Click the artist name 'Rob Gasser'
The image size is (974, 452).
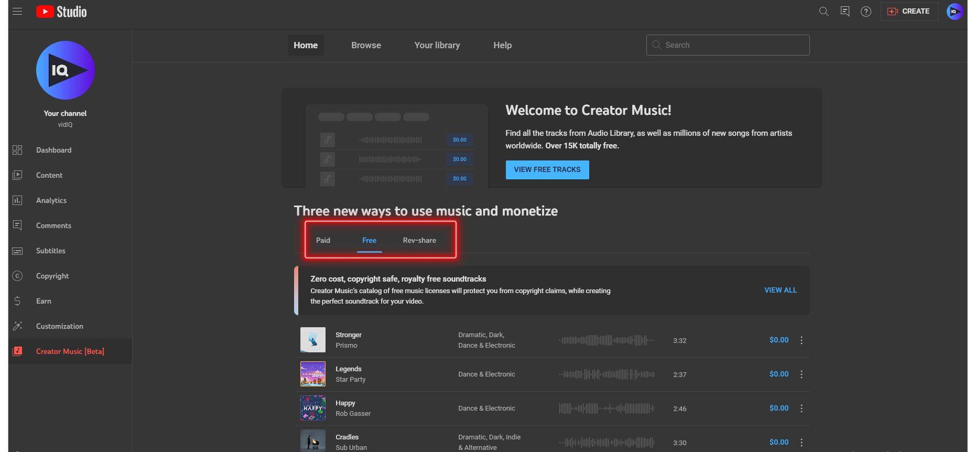point(353,413)
